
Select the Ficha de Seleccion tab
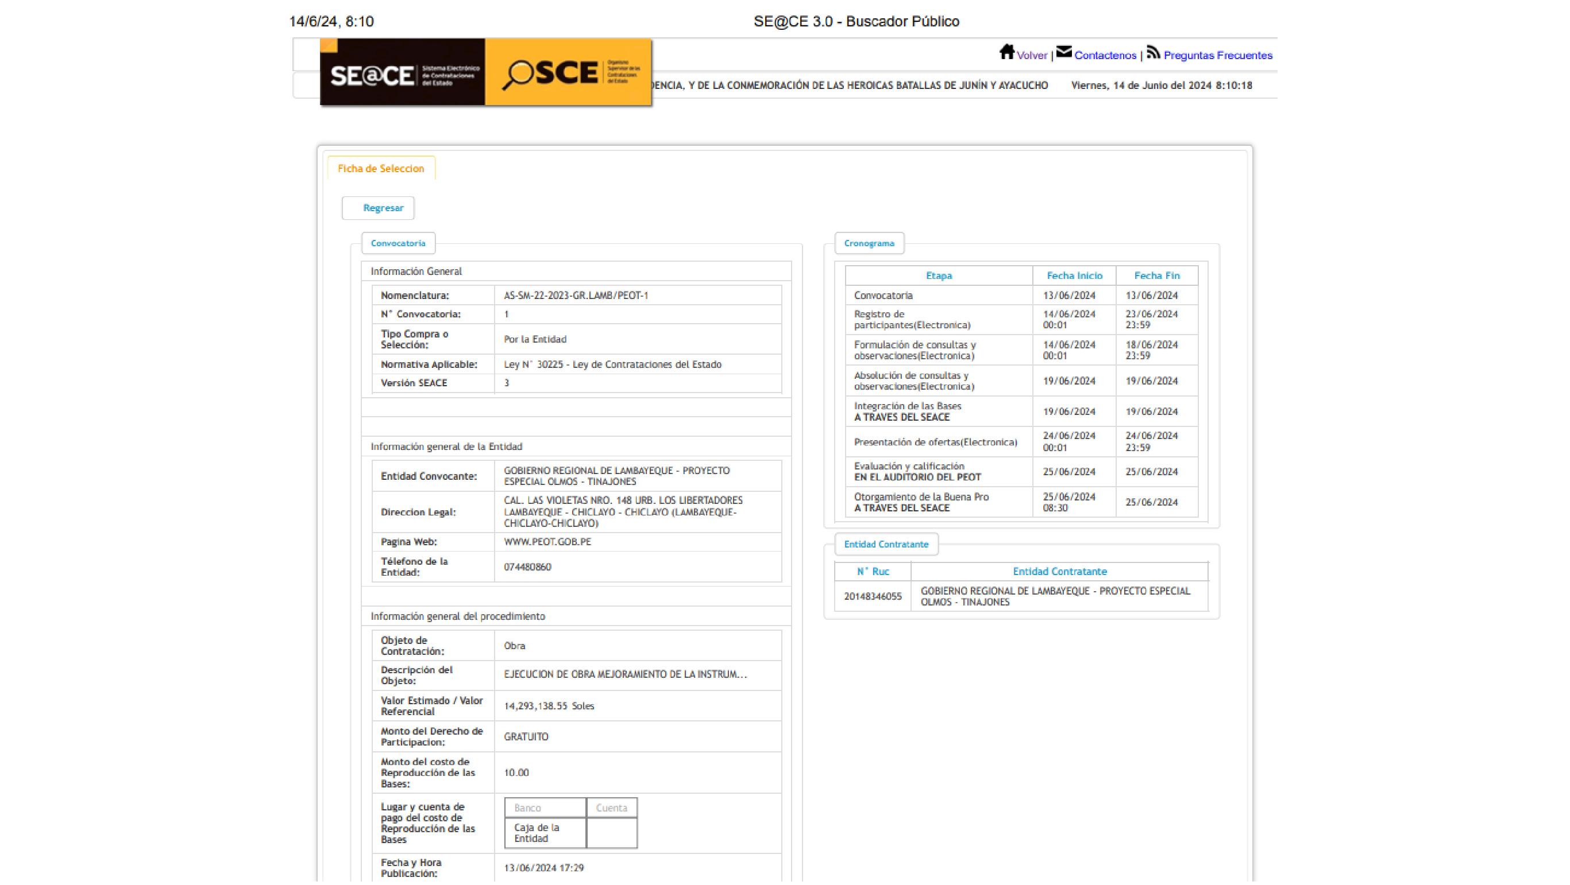[381, 169]
